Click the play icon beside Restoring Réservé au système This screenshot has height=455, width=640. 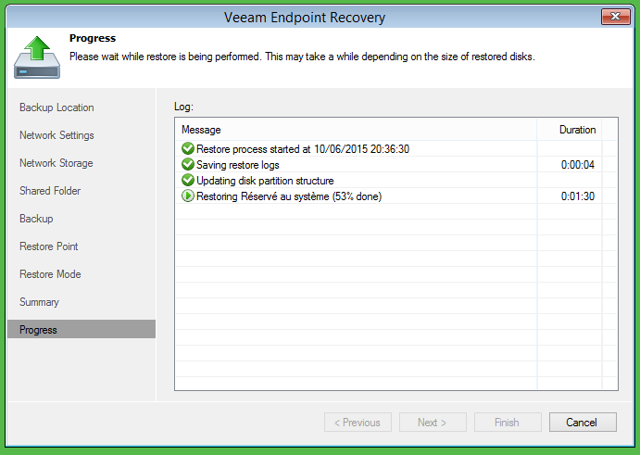tap(188, 196)
